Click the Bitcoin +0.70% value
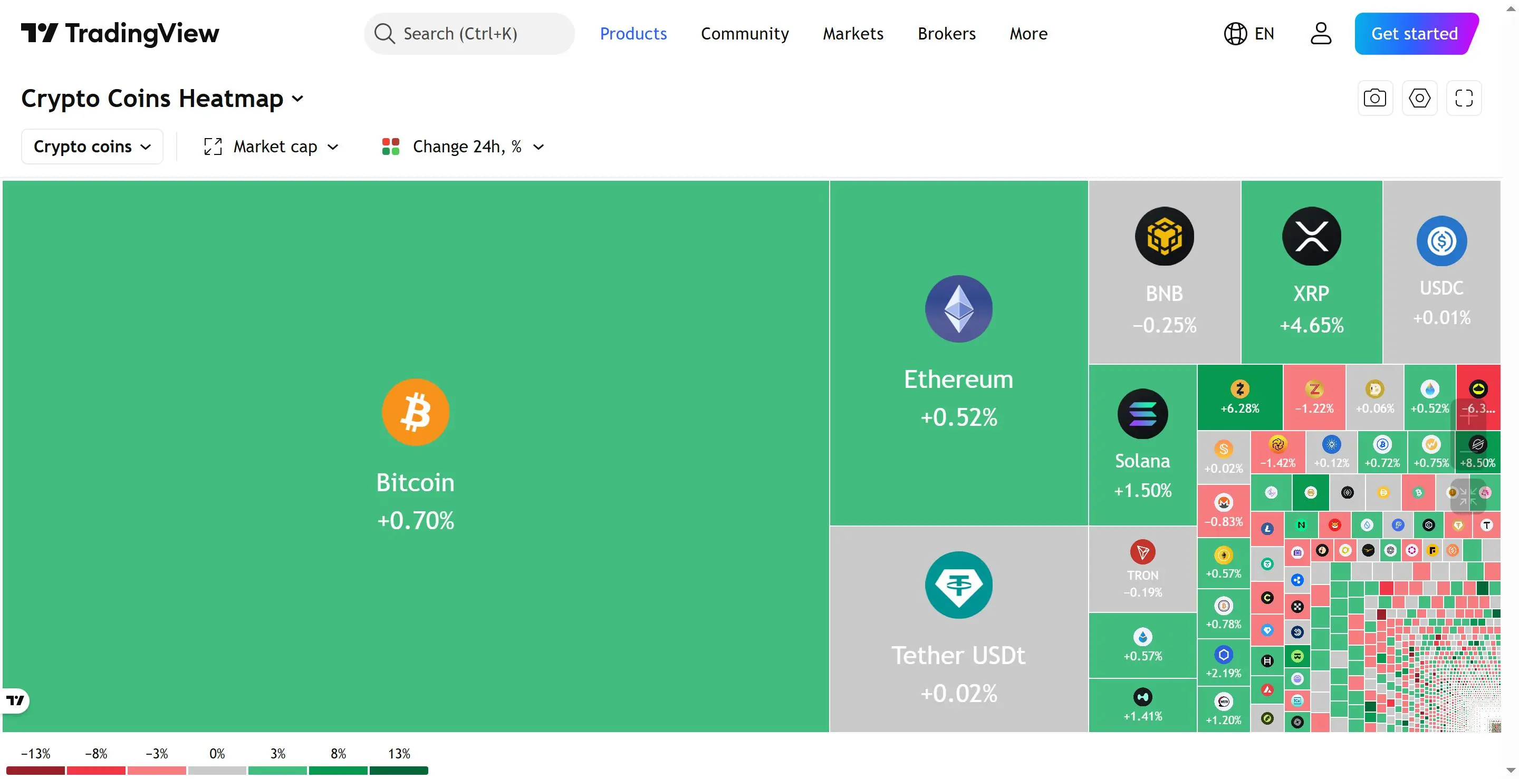The width and height of the screenshot is (1519, 779). (x=416, y=520)
